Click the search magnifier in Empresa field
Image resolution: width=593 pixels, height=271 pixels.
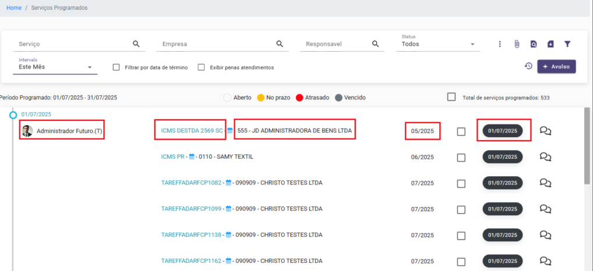point(279,44)
